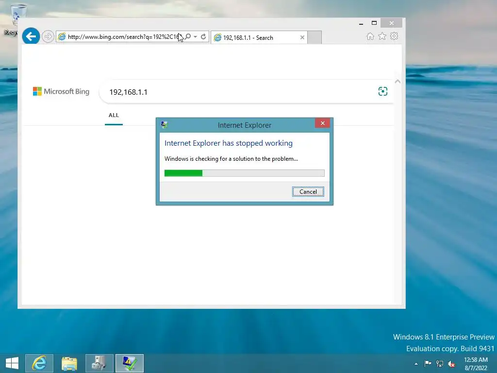
Task: Click the muted volume tray icon
Action: pyautogui.click(x=451, y=364)
